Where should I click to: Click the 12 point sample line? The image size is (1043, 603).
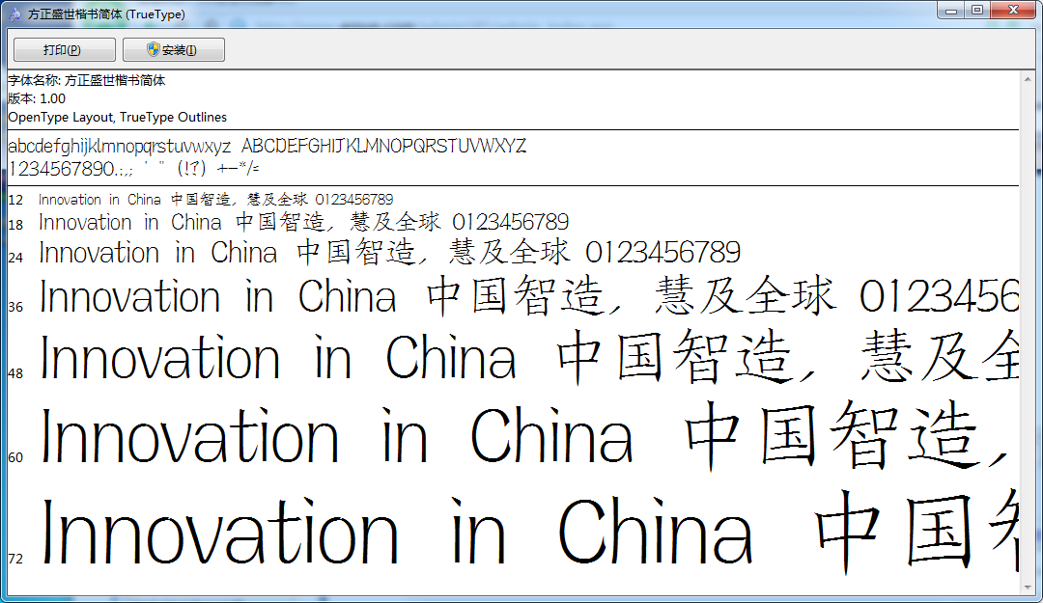215,200
